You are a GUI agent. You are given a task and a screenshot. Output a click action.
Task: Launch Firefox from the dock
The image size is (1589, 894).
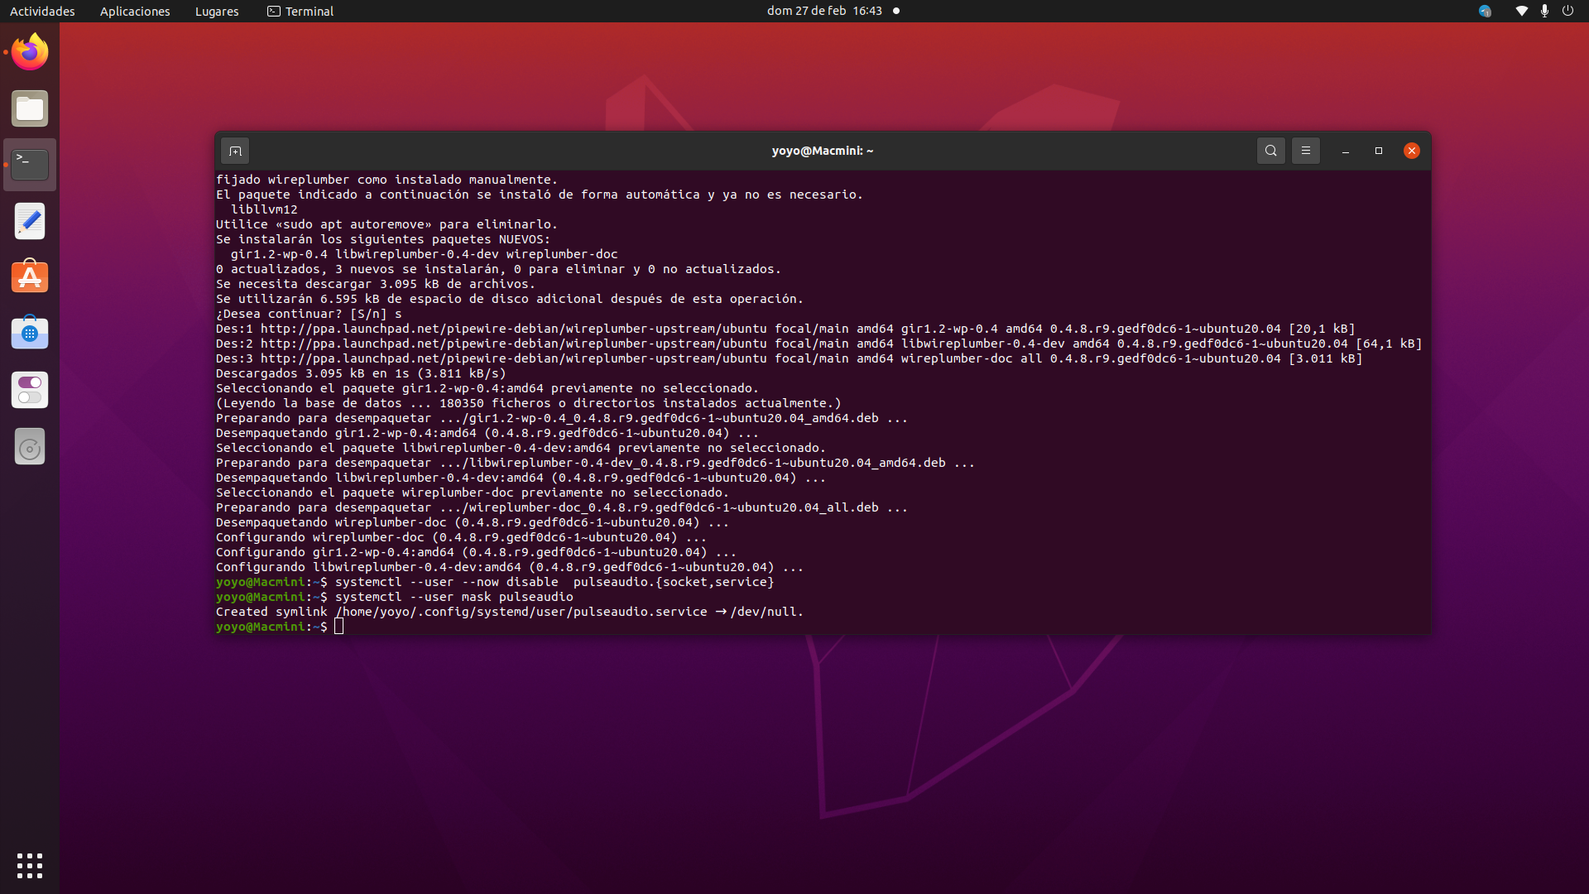[x=30, y=52]
